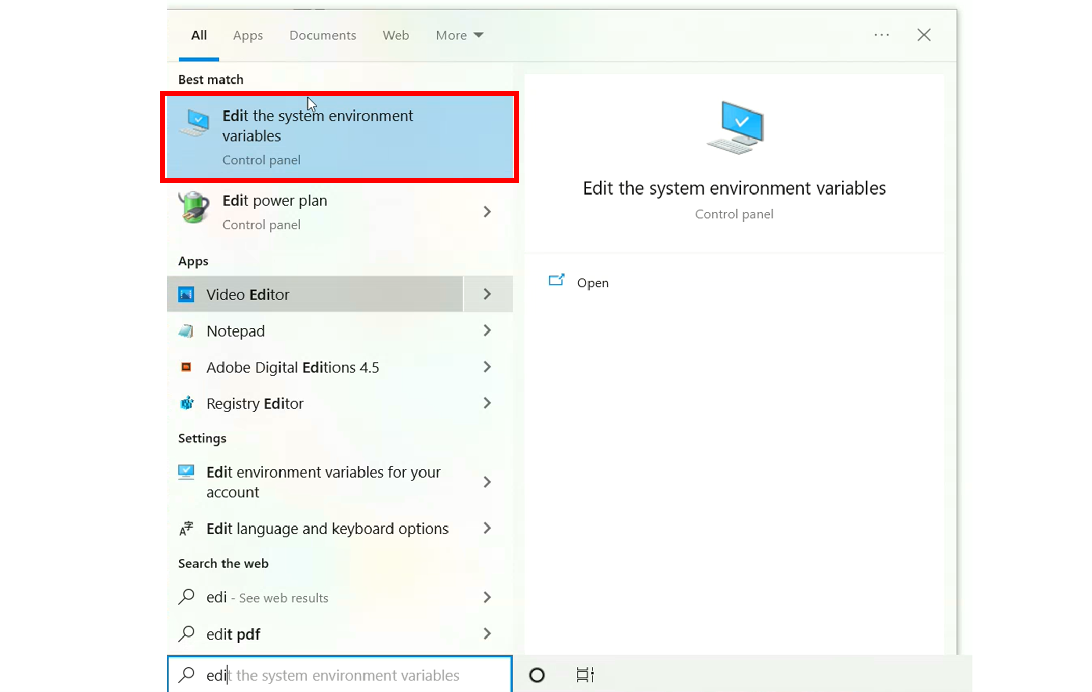
Task: Click the Adobe Digital Editions icon
Action: [186, 367]
